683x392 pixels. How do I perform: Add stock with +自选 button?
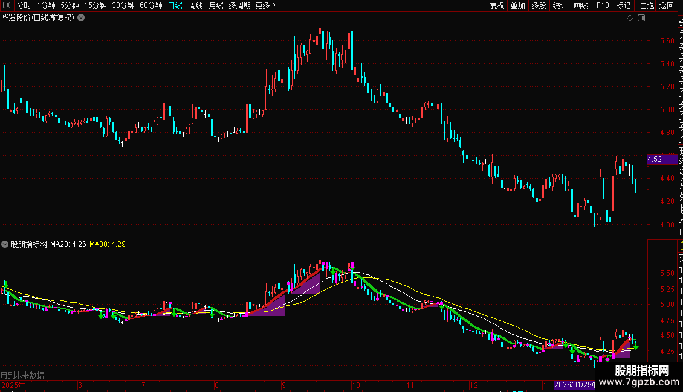pos(645,5)
